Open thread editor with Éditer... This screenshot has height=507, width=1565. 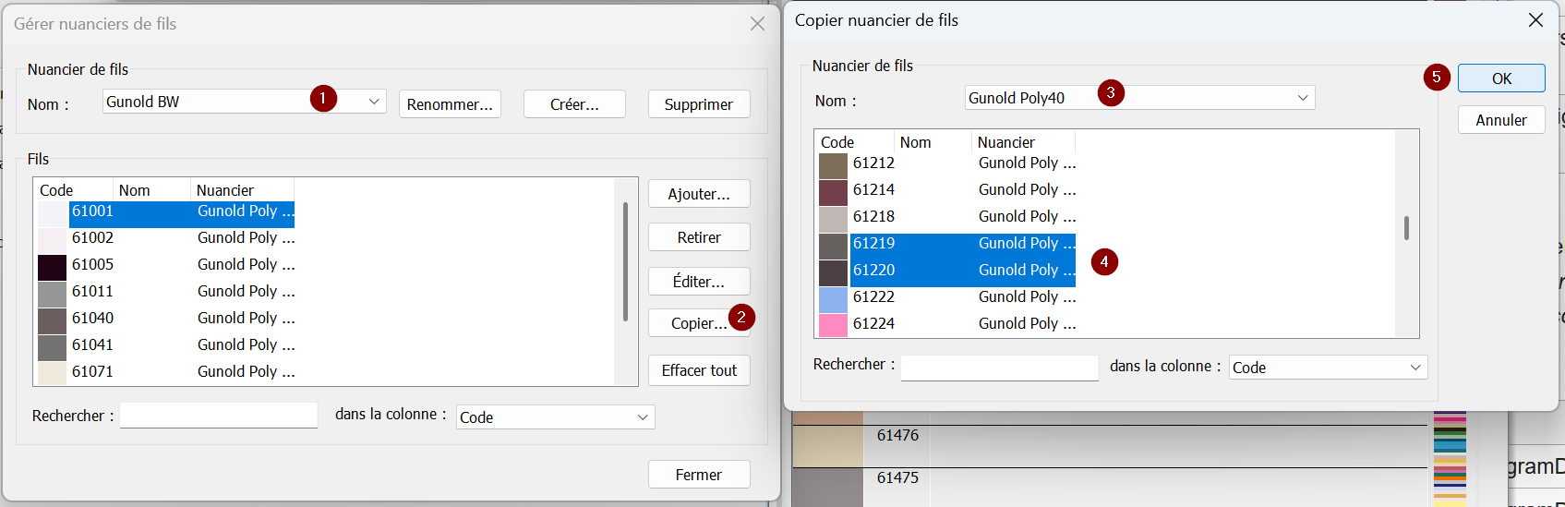tap(698, 282)
